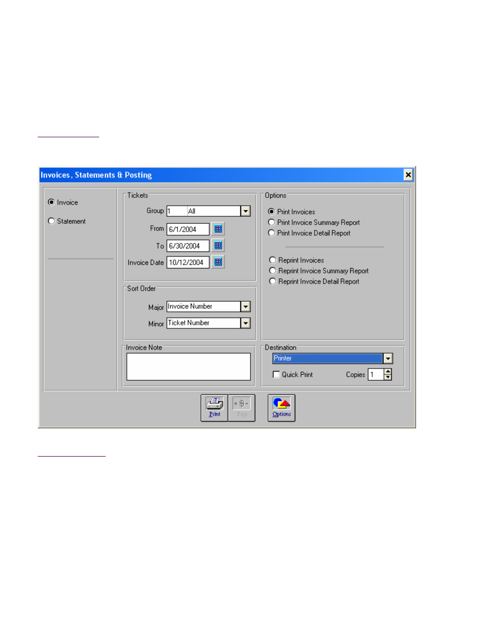Click the Print button with printer icon
480x621 pixels.
(x=214, y=408)
